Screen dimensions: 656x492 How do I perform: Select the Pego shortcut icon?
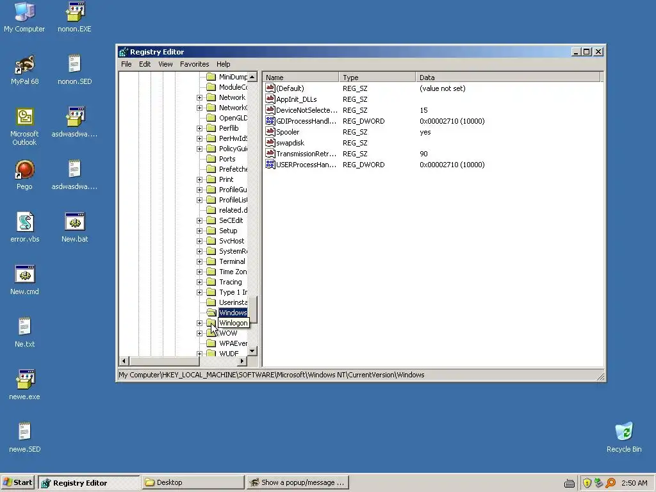click(x=24, y=170)
